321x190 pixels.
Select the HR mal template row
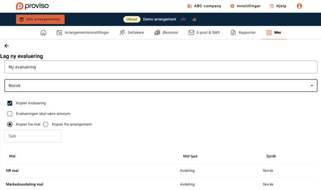pyautogui.click(x=12, y=170)
